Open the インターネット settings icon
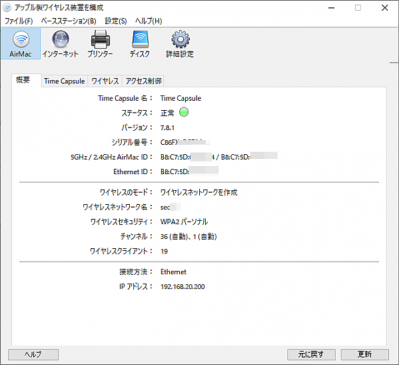 [x=61, y=44]
